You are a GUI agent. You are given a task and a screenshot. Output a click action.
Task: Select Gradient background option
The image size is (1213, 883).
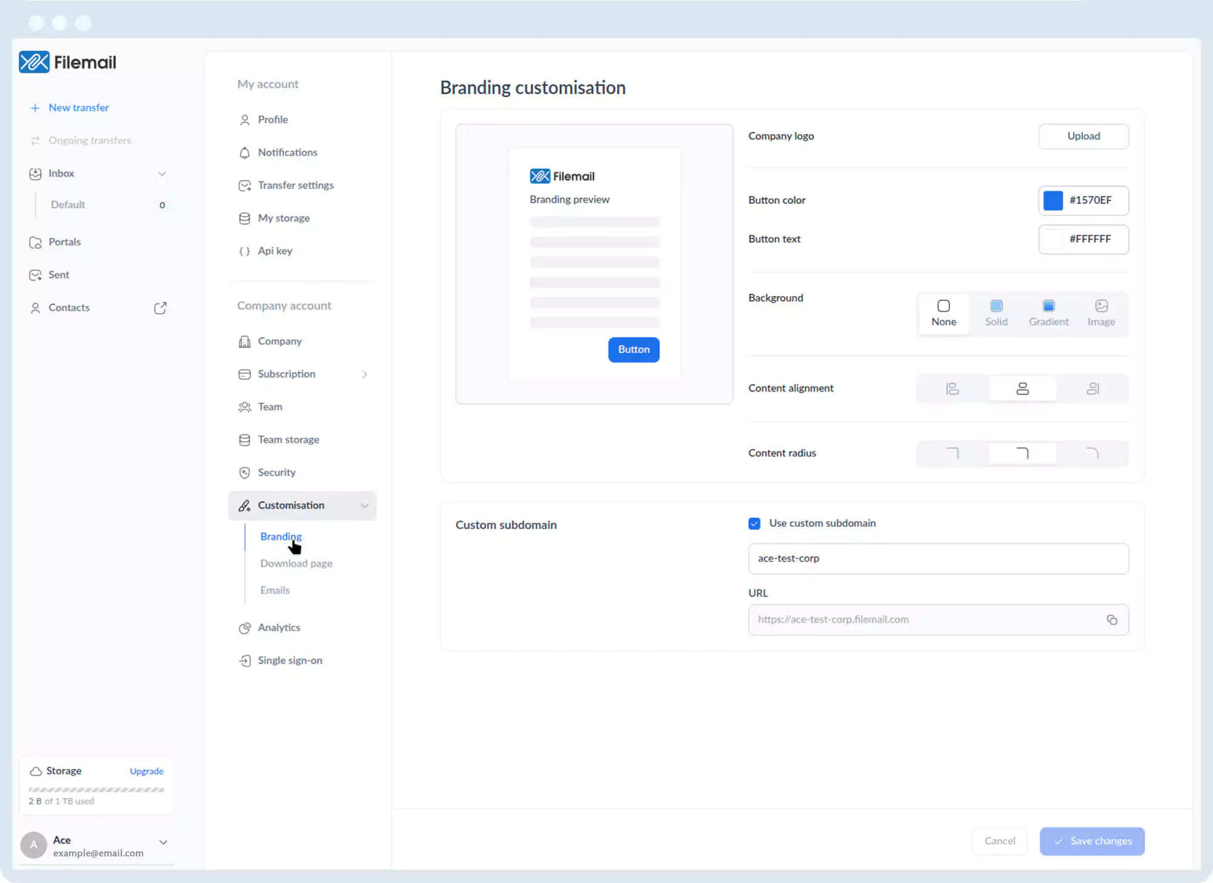pyautogui.click(x=1048, y=313)
